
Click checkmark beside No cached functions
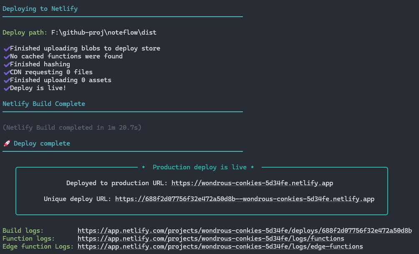tap(7, 57)
